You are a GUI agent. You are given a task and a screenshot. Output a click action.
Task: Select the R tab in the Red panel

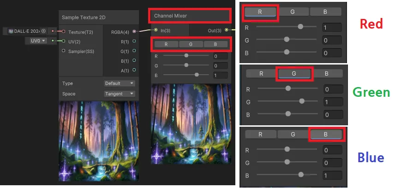260,12
